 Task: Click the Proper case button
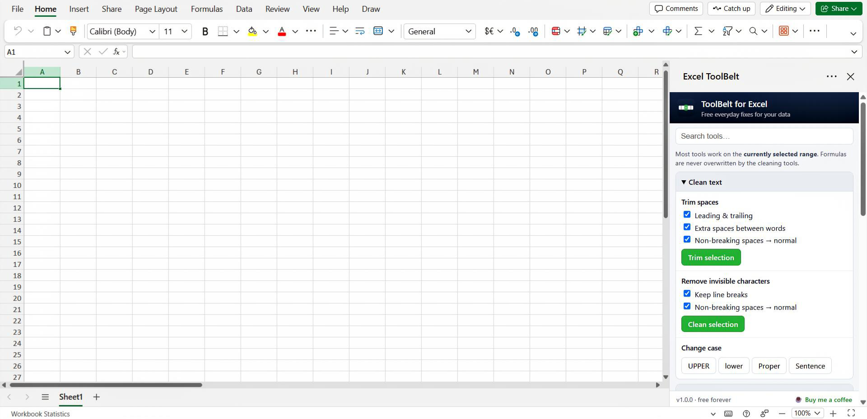[x=769, y=366]
